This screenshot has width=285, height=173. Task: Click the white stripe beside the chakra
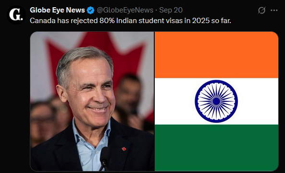click(x=174, y=101)
